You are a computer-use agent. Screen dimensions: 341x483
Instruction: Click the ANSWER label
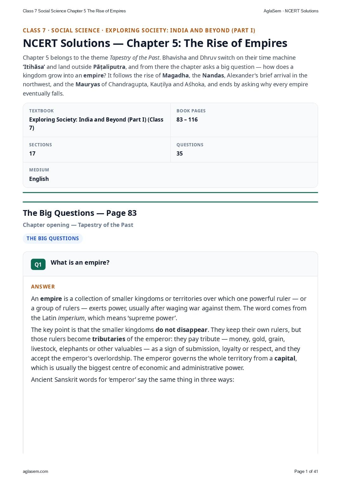click(43, 287)
